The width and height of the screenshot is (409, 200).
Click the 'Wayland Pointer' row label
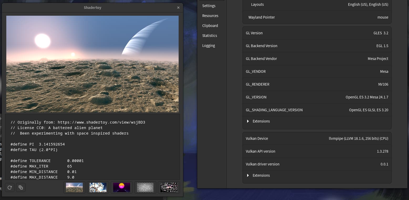262,17
